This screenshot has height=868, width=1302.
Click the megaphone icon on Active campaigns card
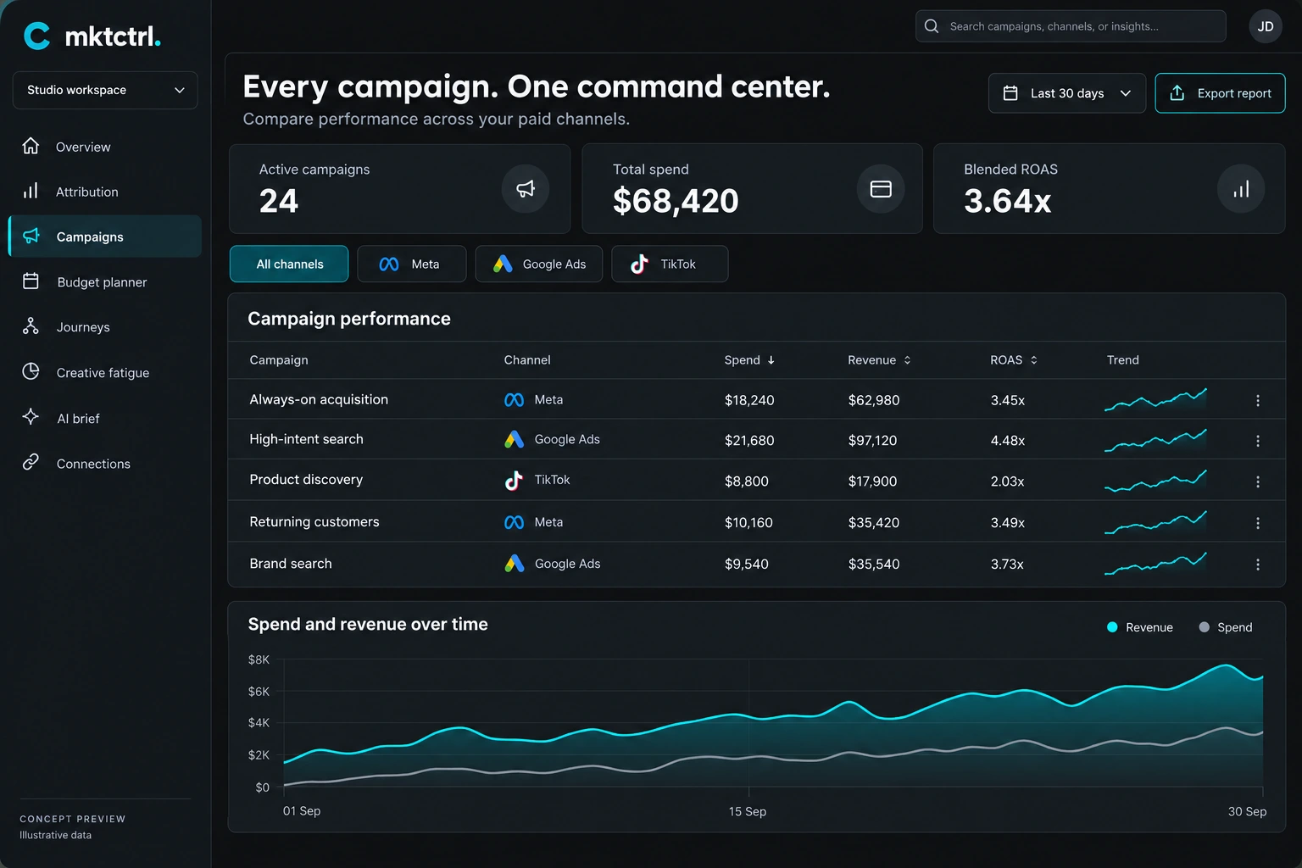pyautogui.click(x=526, y=188)
